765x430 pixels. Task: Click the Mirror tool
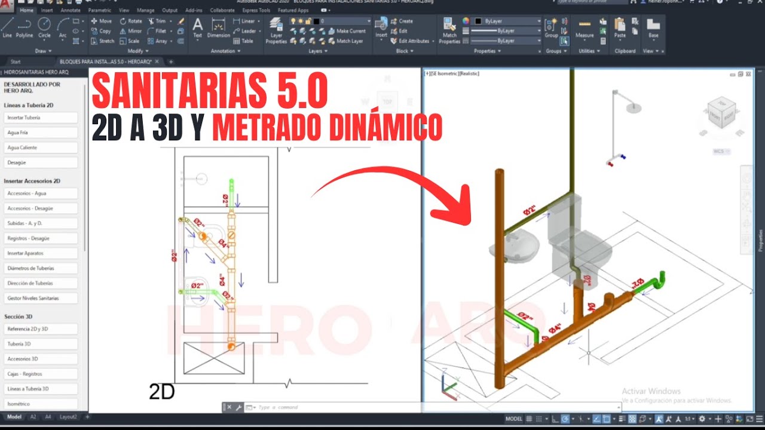pos(130,31)
